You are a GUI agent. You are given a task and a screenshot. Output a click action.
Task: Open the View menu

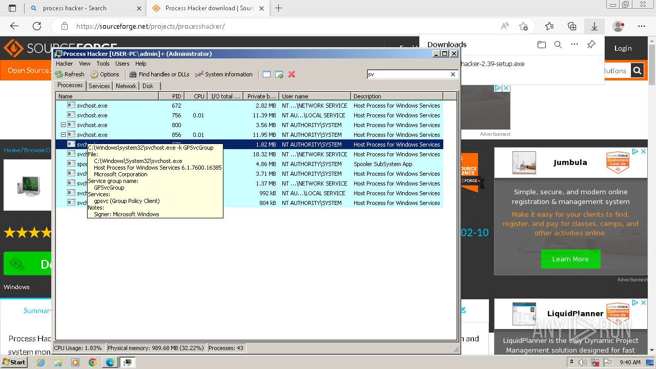pyautogui.click(x=85, y=64)
